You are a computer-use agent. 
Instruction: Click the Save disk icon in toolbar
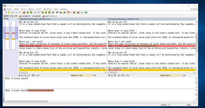pos(12,12)
